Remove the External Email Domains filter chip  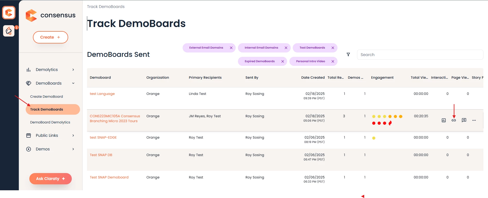(231, 48)
